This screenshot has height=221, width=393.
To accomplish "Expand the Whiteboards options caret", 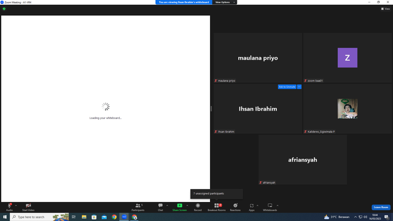I will [278, 206].
